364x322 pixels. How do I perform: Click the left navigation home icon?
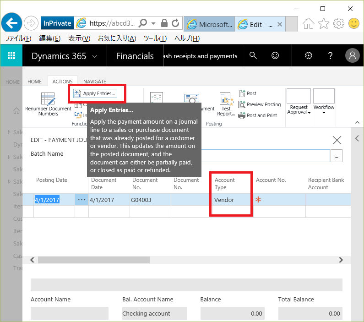16,111
